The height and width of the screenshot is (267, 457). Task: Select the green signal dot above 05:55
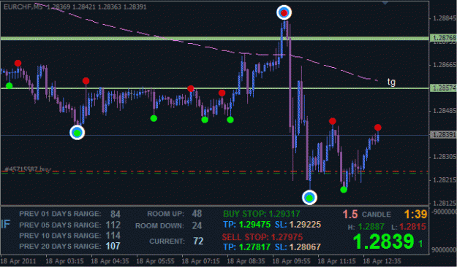click(154, 118)
